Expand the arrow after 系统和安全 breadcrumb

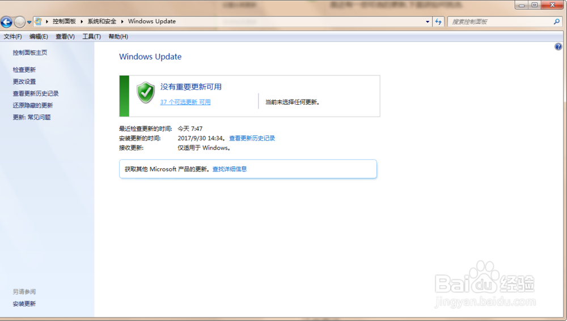point(122,22)
